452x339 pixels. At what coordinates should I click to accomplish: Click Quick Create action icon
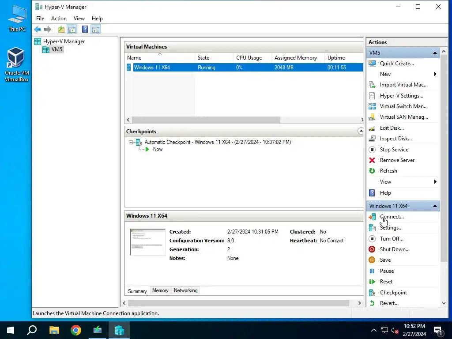point(372,64)
